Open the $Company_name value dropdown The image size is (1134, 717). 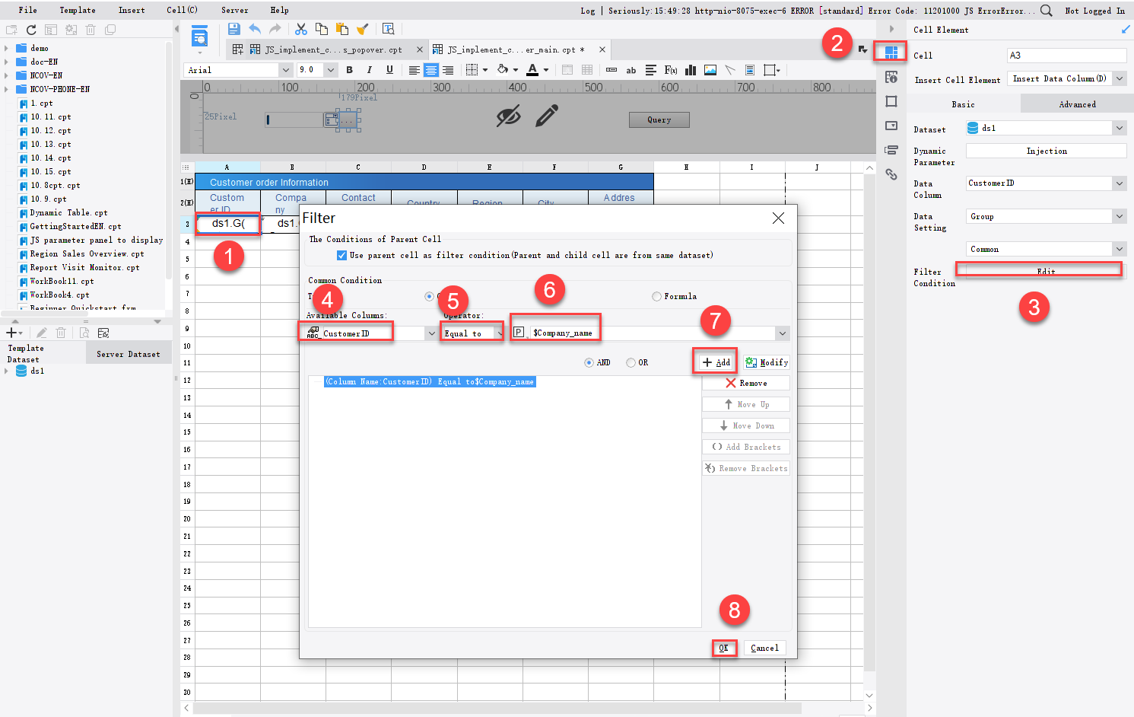pyautogui.click(x=782, y=333)
